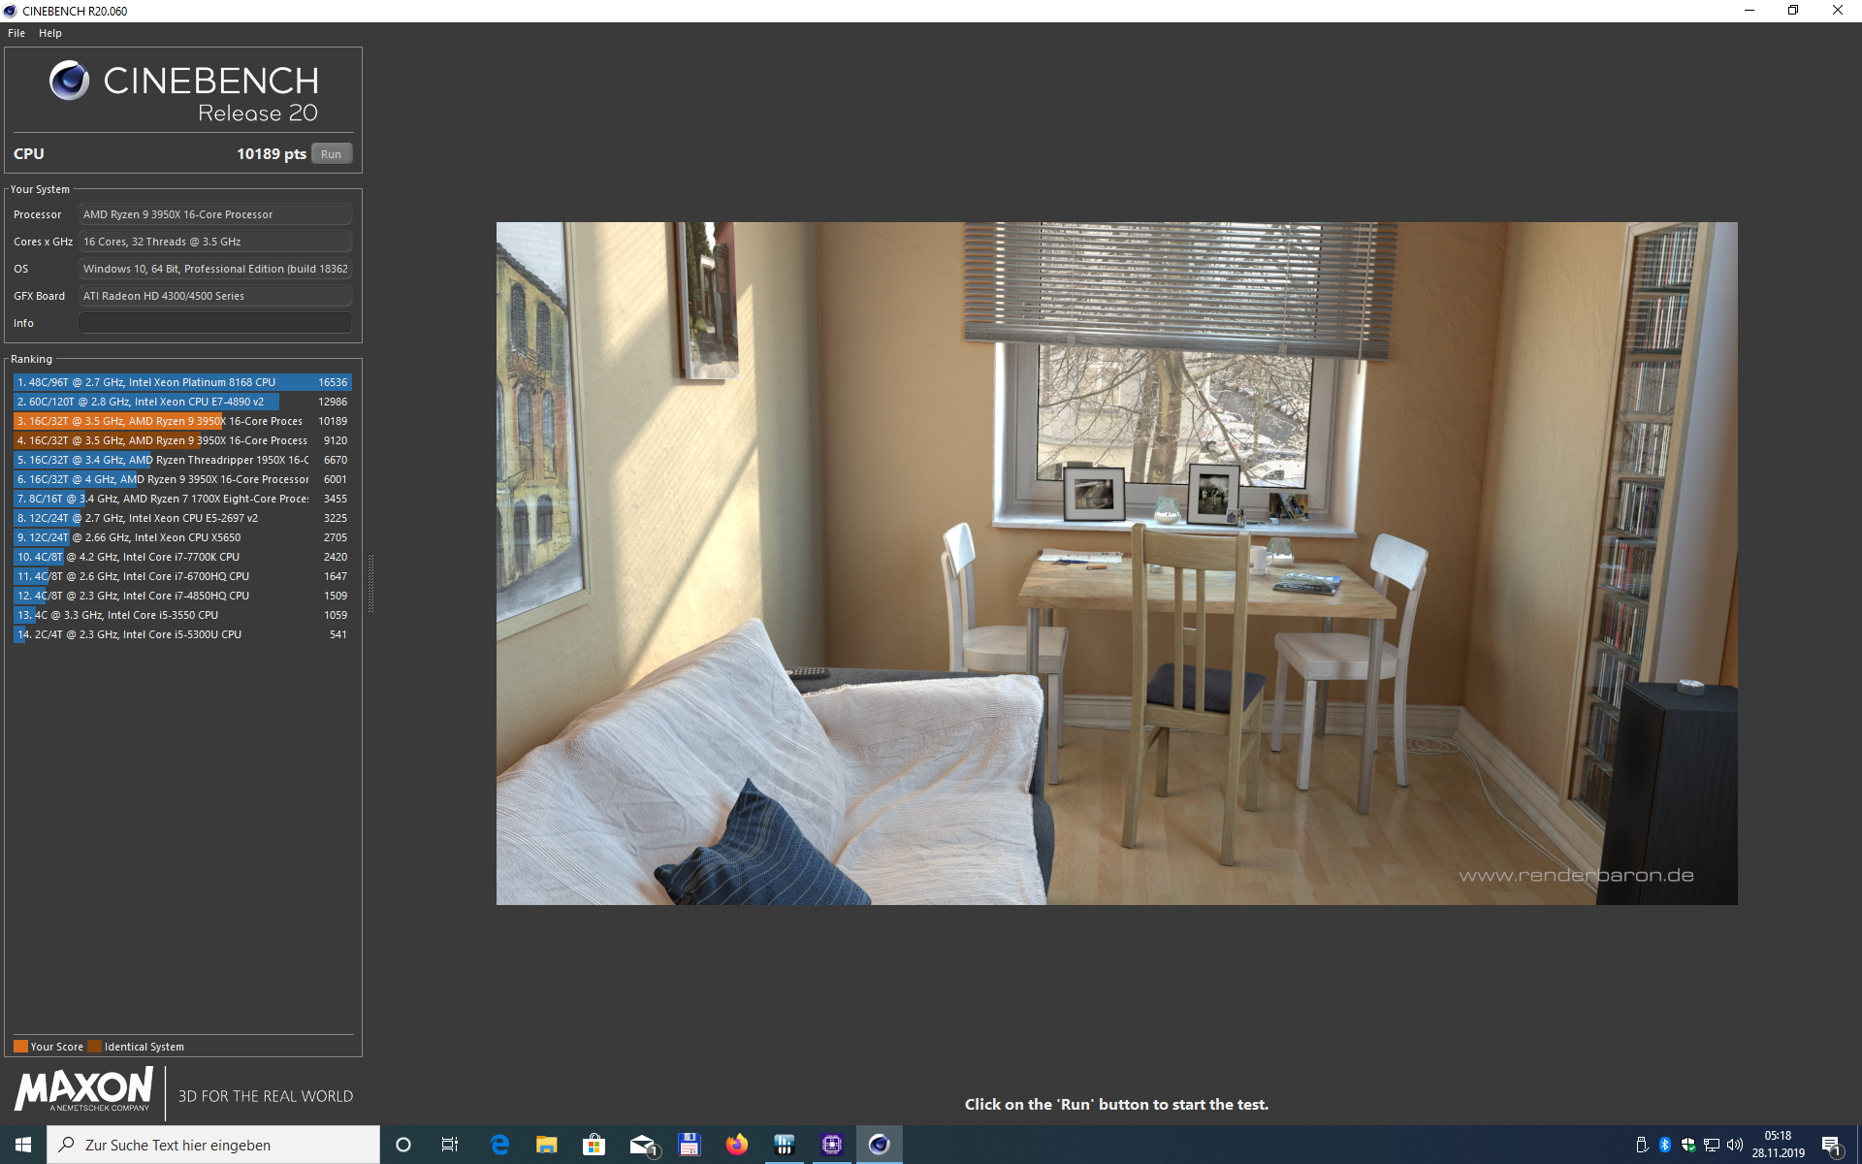The width and height of the screenshot is (1862, 1164).
Task: Select the Xeon Platinum 8168 ranking entry
Action: point(182,382)
